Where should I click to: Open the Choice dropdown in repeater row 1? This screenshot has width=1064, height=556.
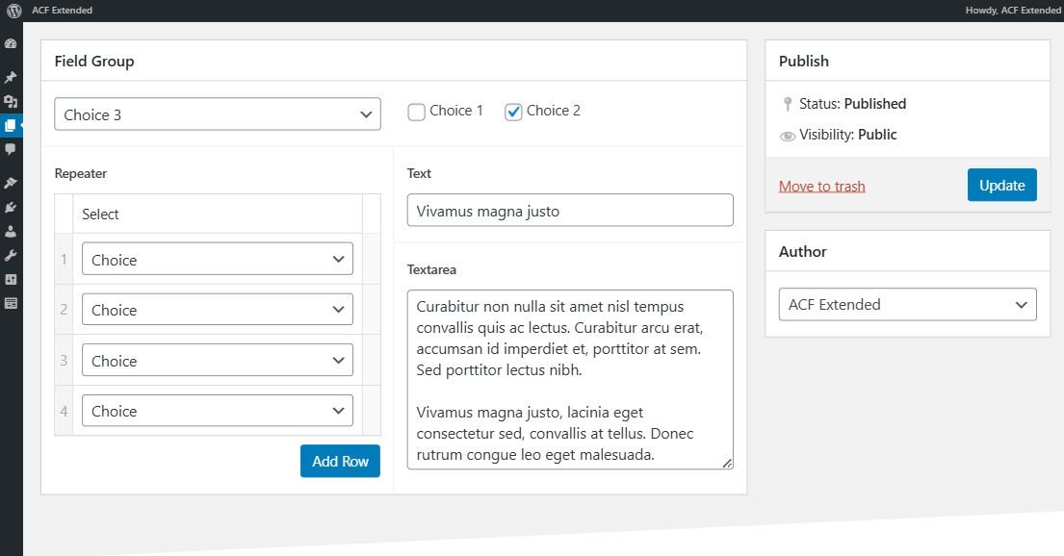[218, 259]
